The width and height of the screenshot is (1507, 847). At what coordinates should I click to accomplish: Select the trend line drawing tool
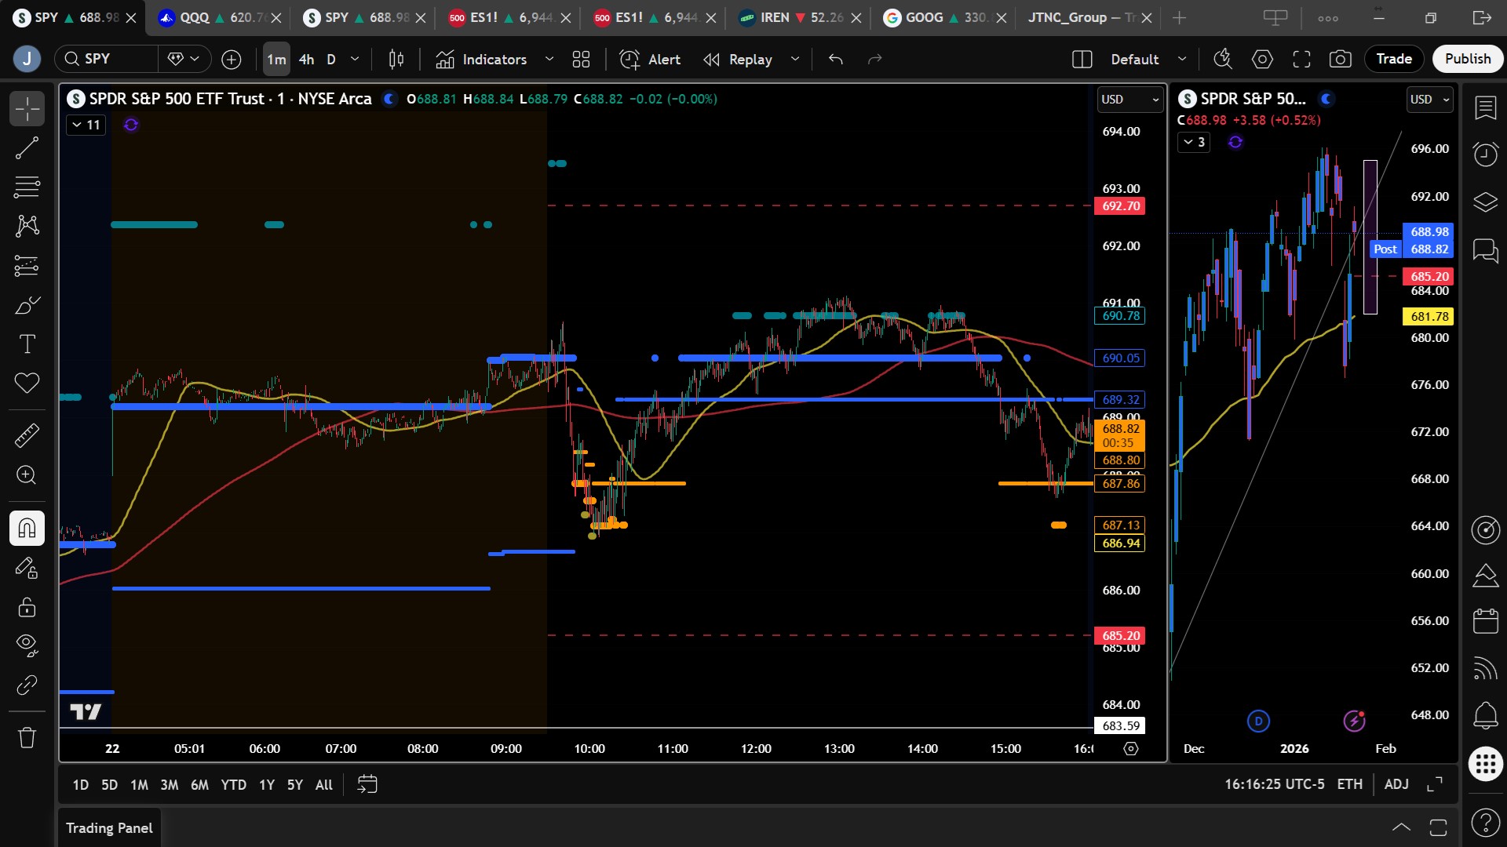27,147
